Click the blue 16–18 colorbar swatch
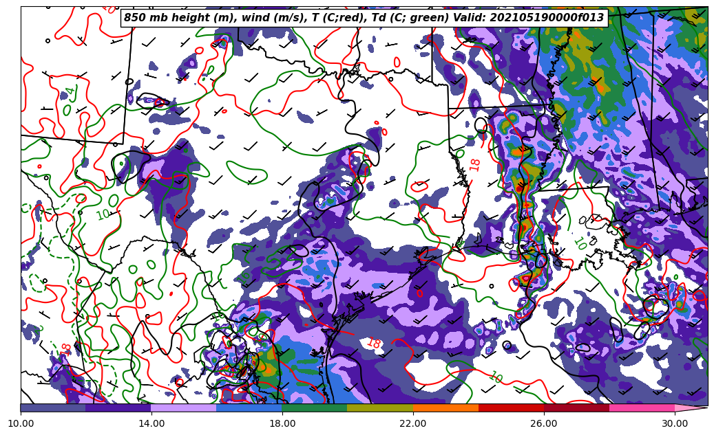The height and width of the screenshot is (435, 714). pyautogui.click(x=249, y=408)
